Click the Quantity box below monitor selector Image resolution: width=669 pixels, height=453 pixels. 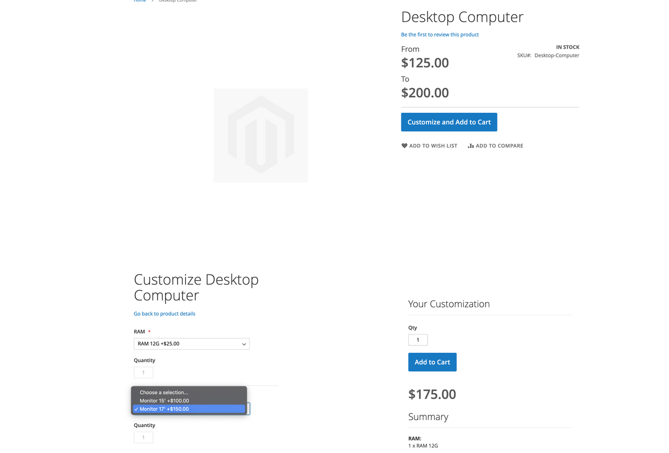[143, 437]
